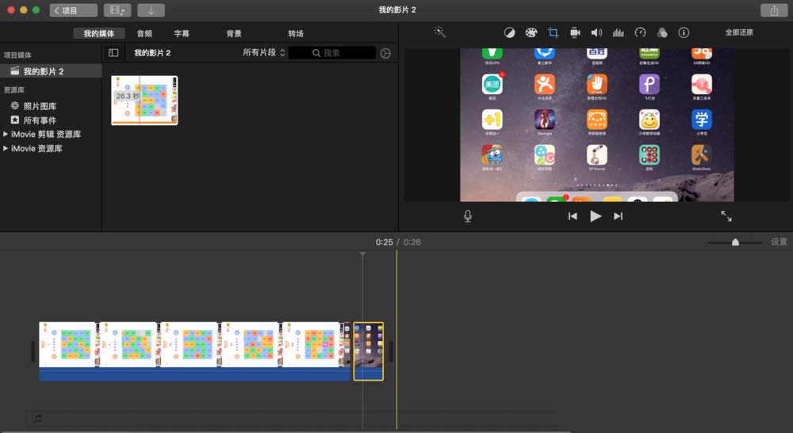Viewport: 793px width, 433px height.
Task: Select the highlighted last clip in timeline
Action: 368,351
